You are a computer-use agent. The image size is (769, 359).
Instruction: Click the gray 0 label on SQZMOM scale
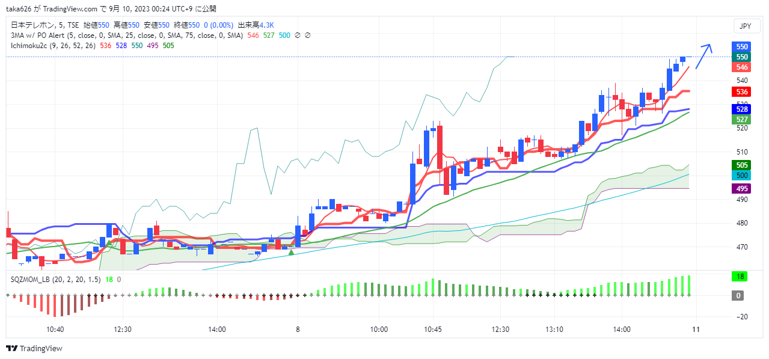click(739, 295)
